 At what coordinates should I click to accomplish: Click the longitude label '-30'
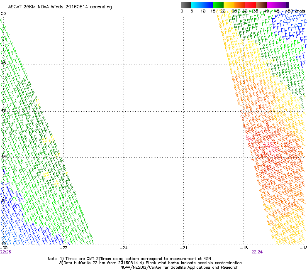point(4,248)
